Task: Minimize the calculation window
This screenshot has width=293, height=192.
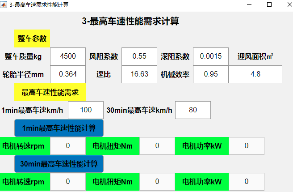Action: [x=249, y=4]
